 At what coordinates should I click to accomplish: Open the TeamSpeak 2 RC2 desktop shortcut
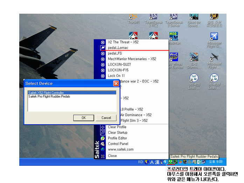pyautogui.click(x=153, y=20)
